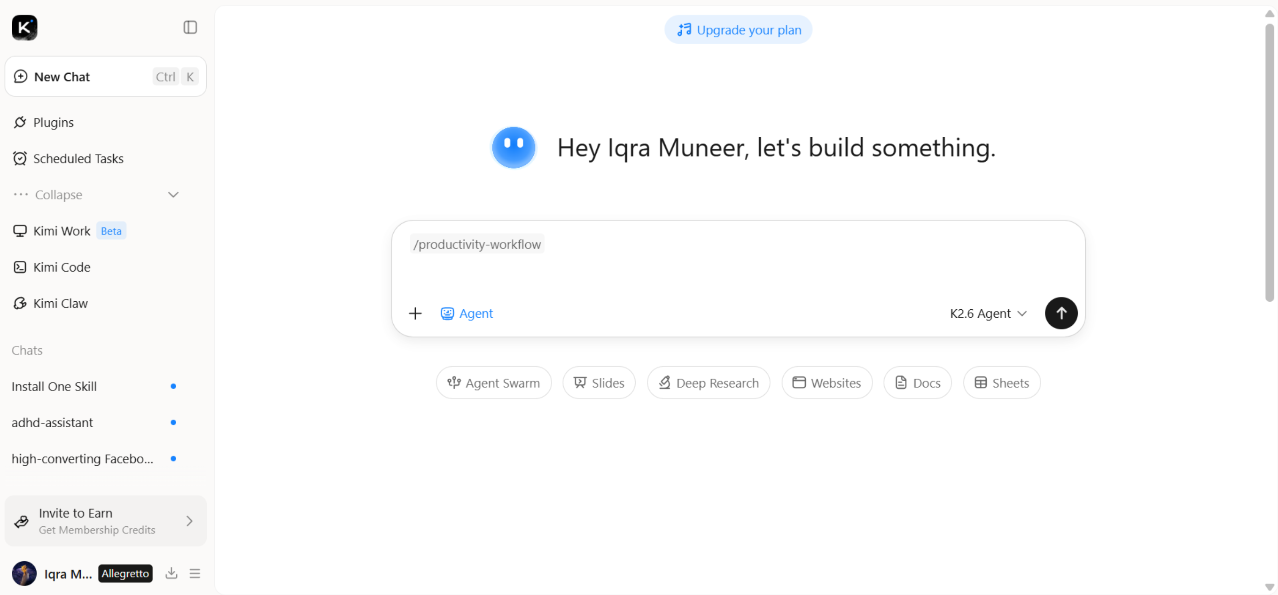Select the Websites chip
This screenshot has width=1278, height=595.
(827, 383)
